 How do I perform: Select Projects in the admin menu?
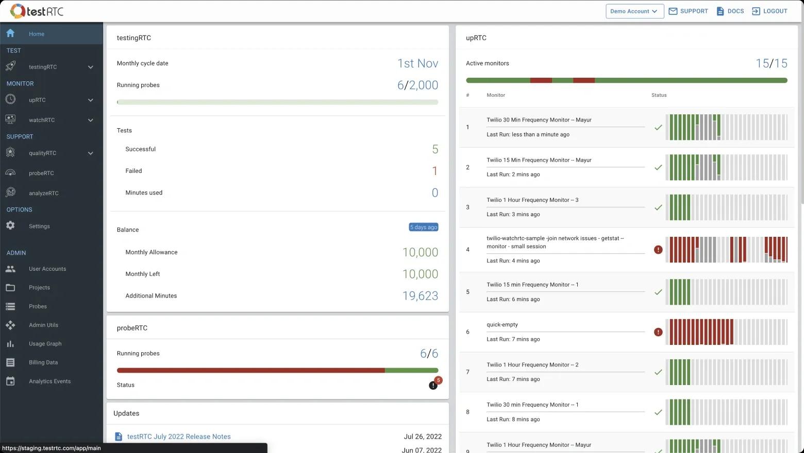point(39,287)
